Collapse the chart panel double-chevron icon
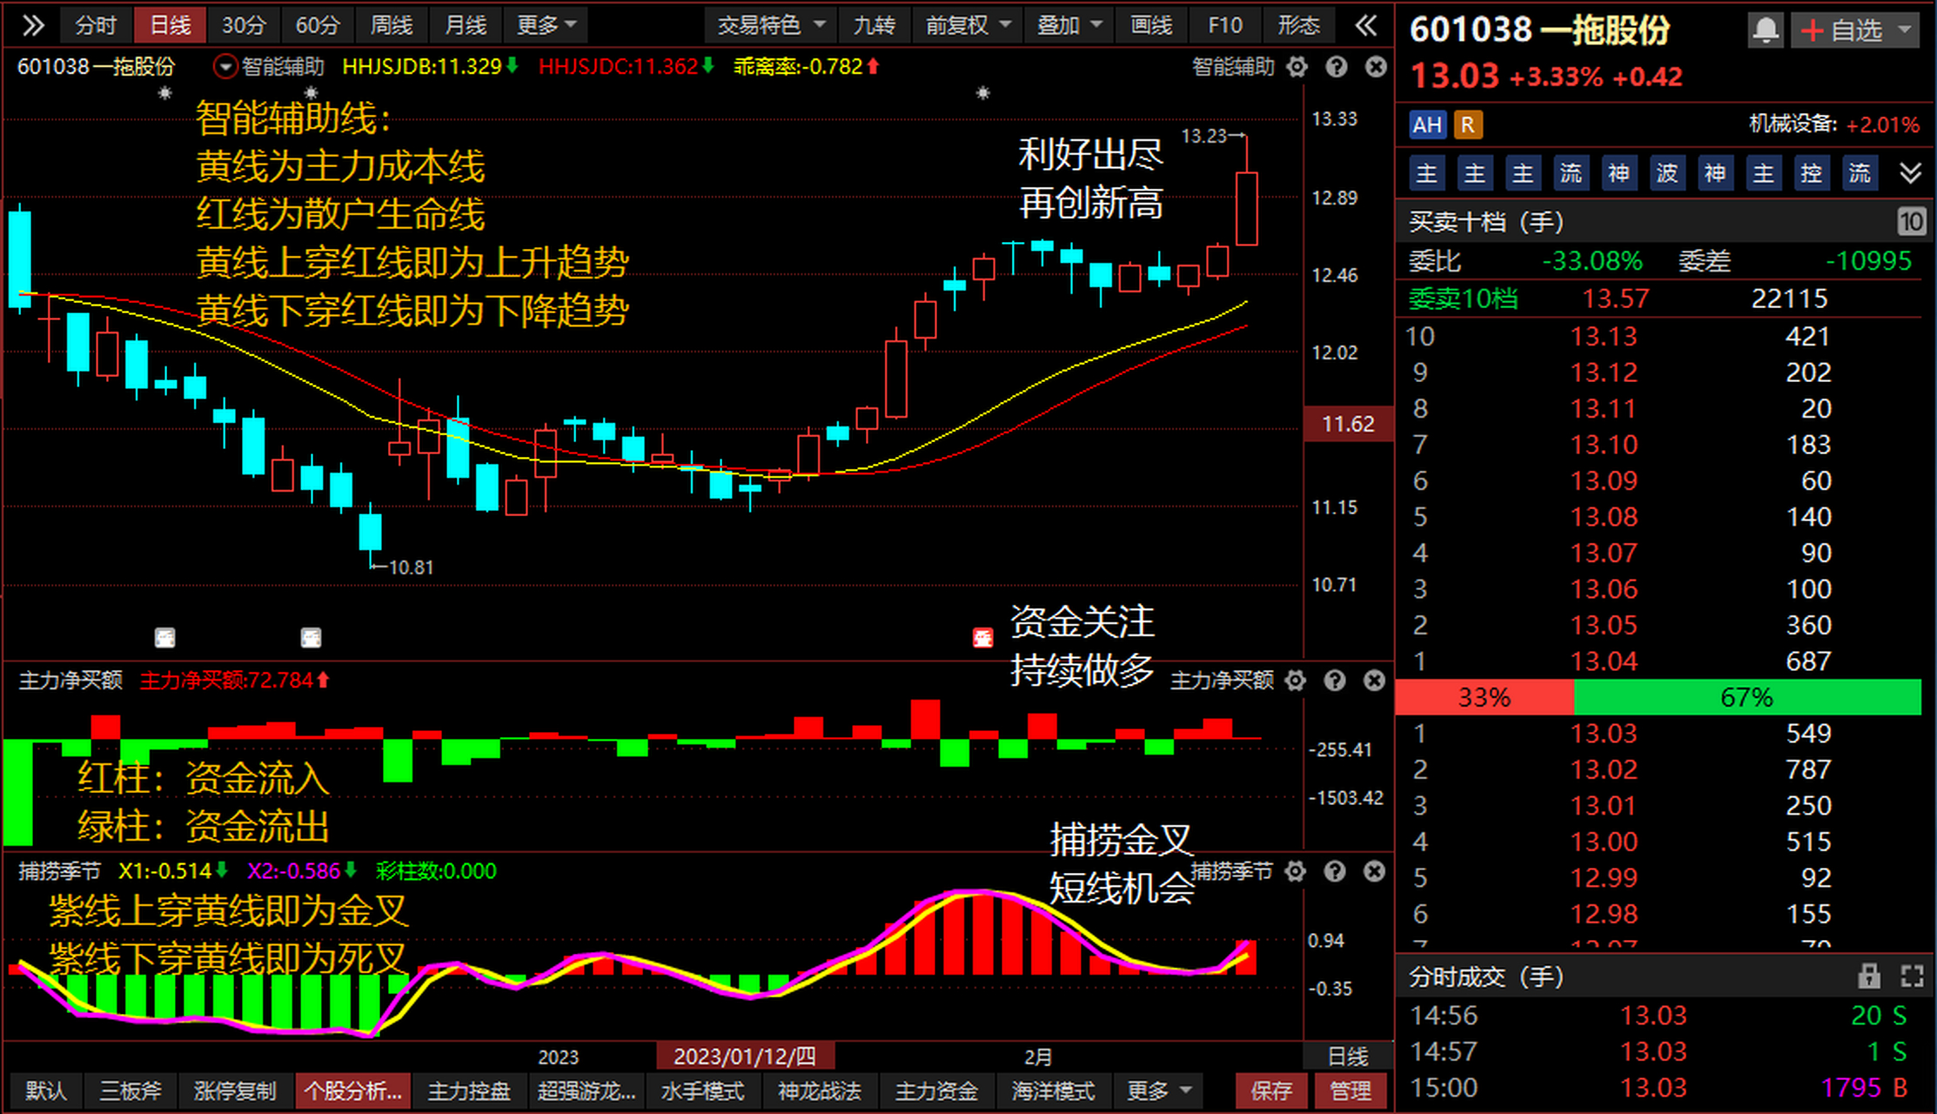 click(1366, 25)
